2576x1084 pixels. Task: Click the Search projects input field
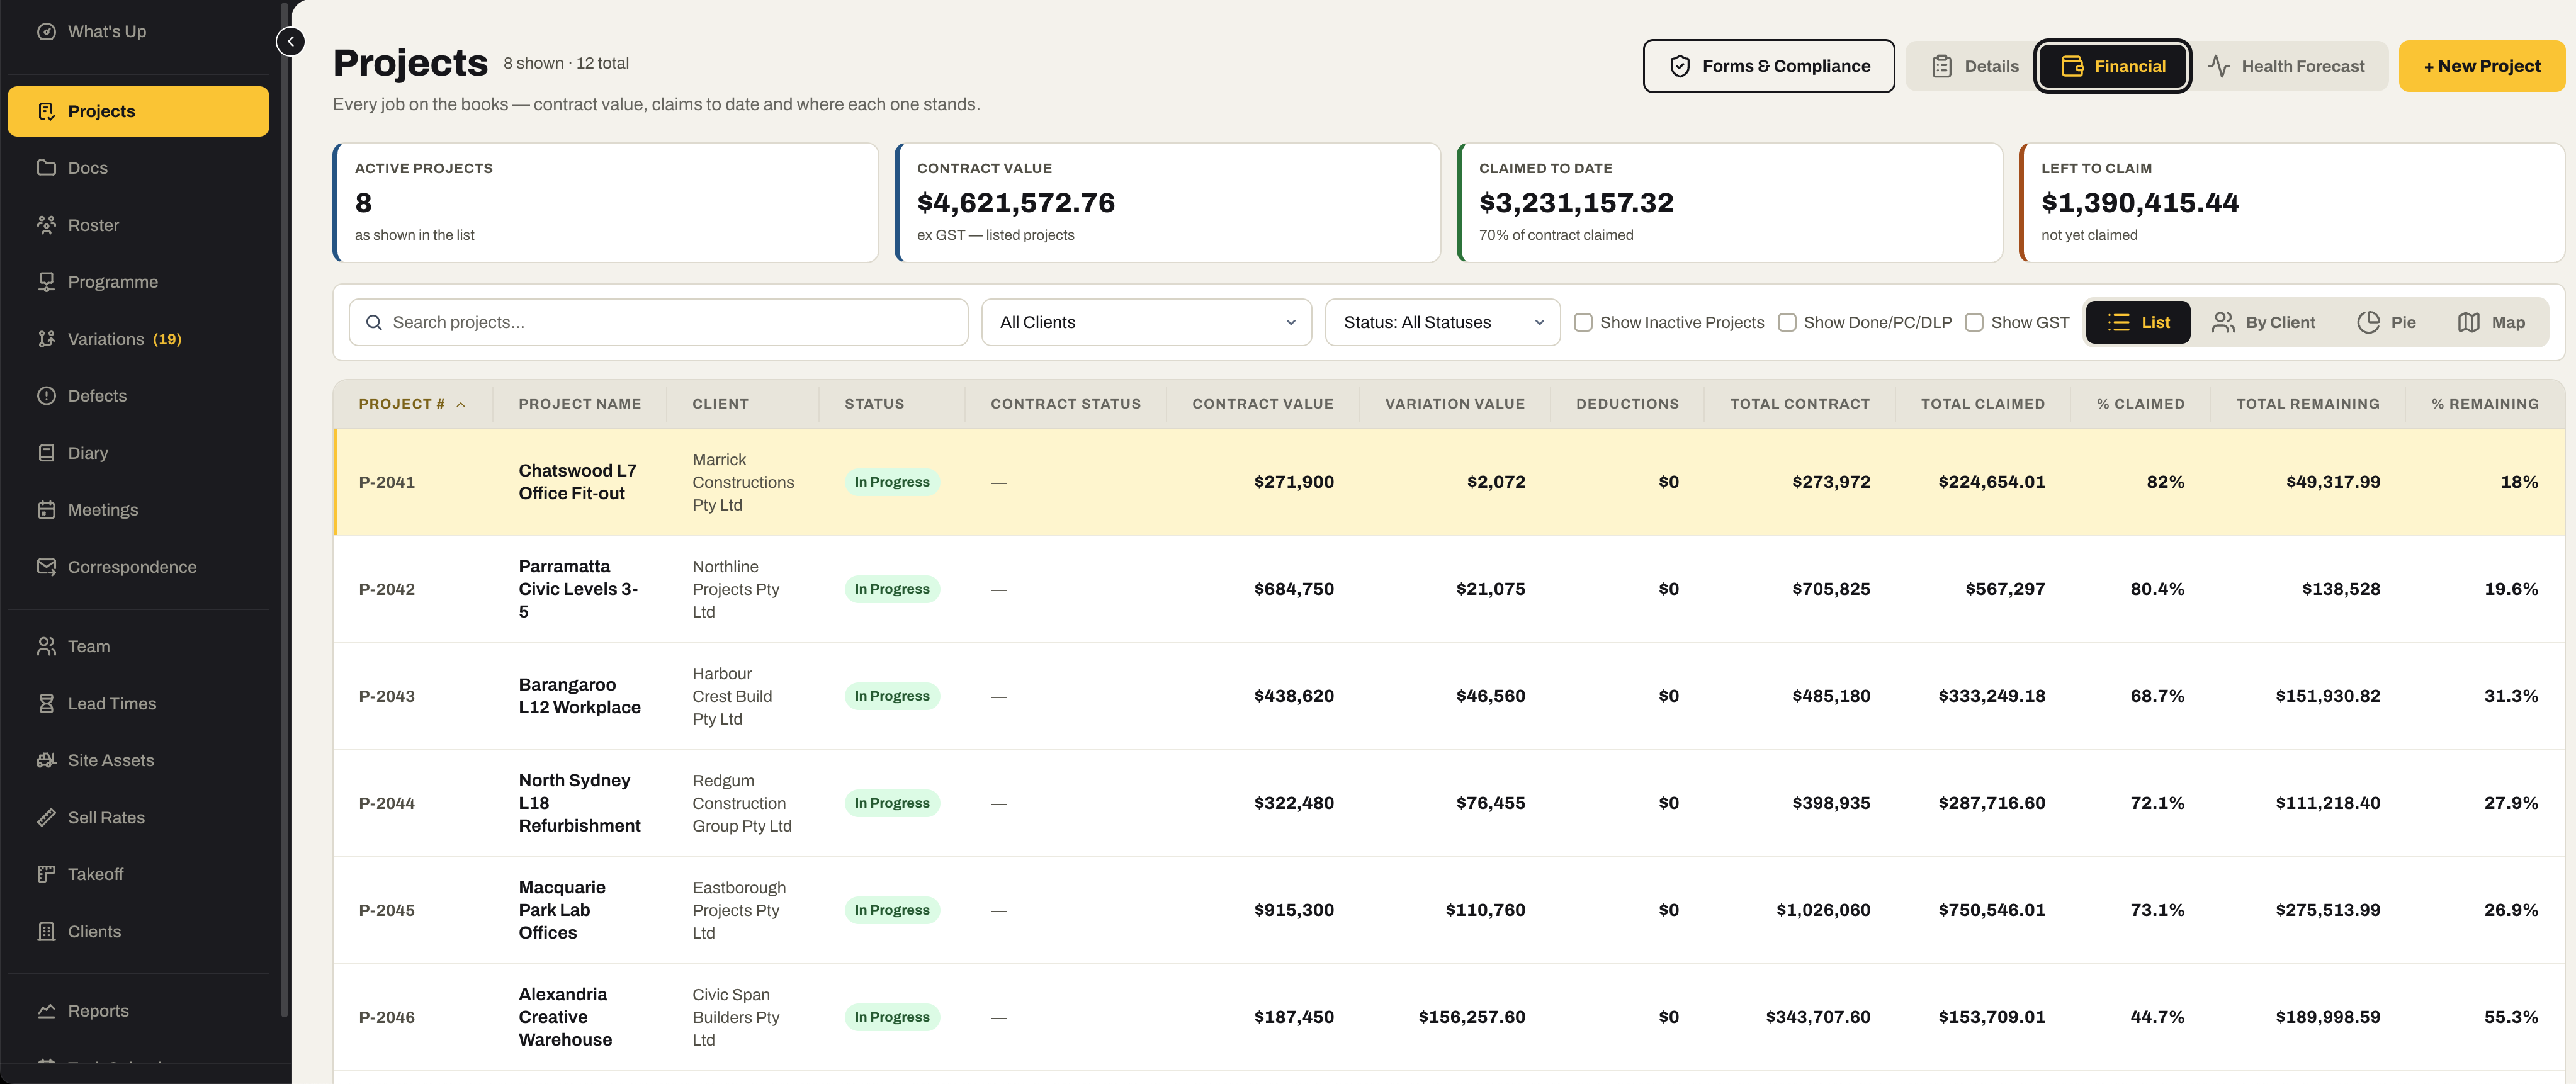point(658,322)
